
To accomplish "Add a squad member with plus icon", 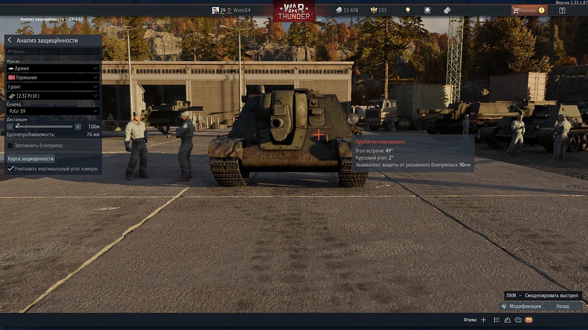I will pos(483,320).
